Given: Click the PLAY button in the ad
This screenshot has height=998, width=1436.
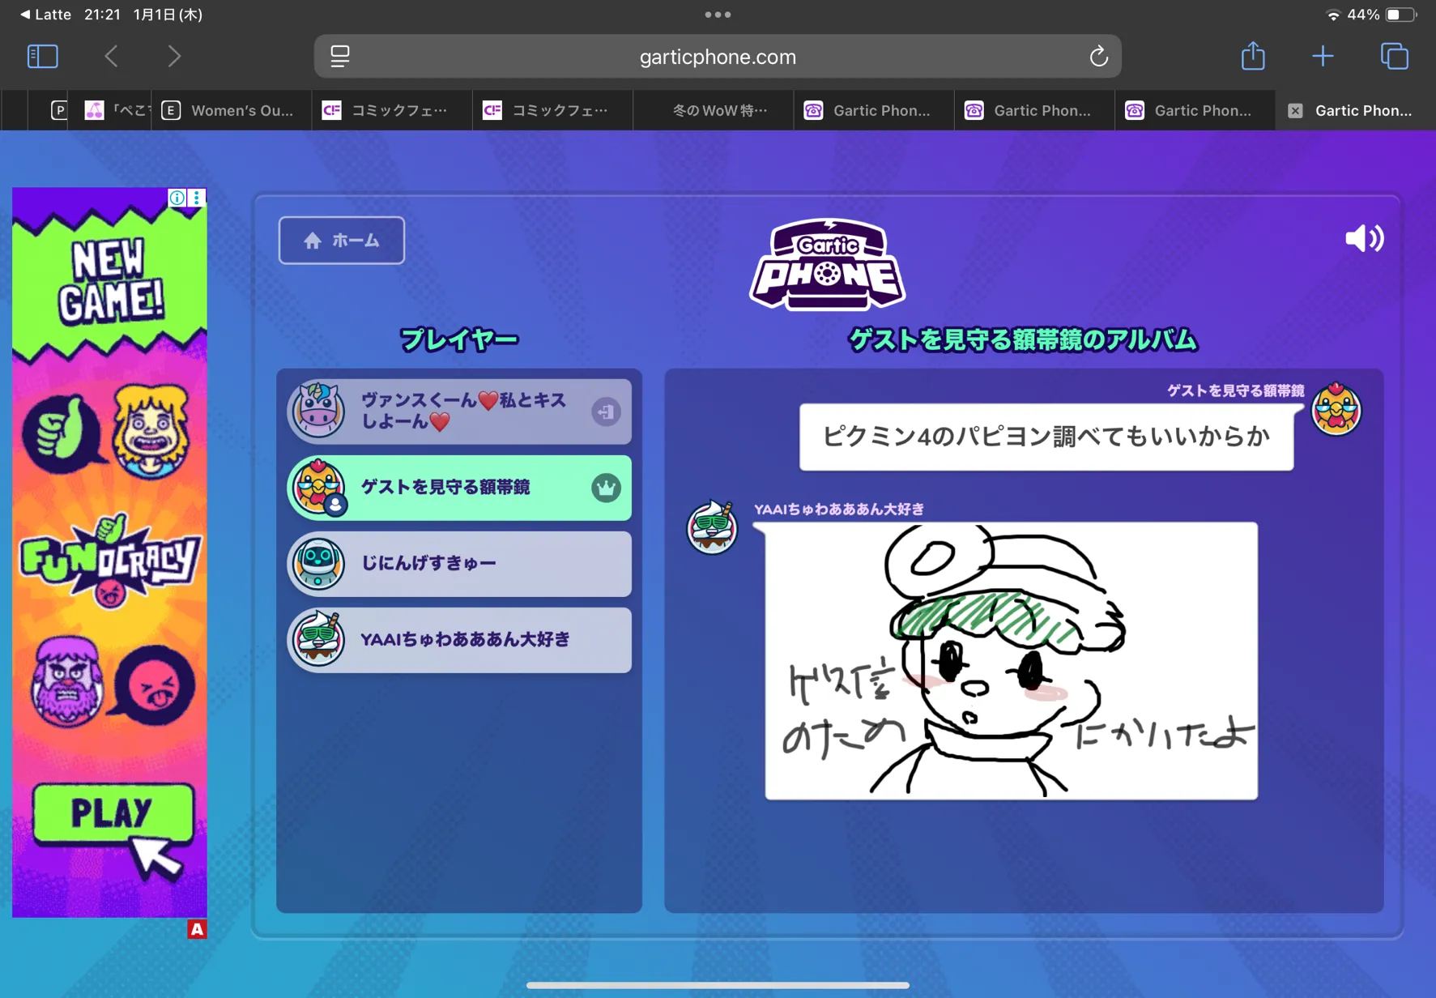Looking at the screenshot, I should pos(113,813).
